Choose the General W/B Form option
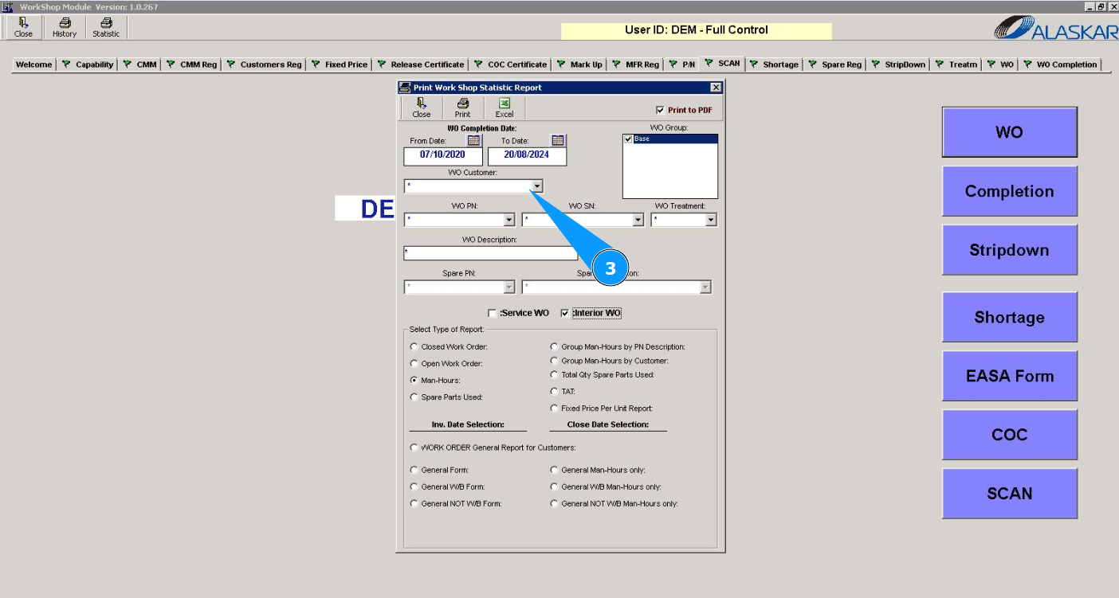The width and height of the screenshot is (1119, 598). pyautogui.click(x=414, y=487)
